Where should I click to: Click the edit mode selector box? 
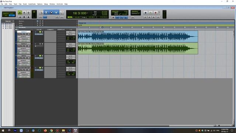[9, 14]
